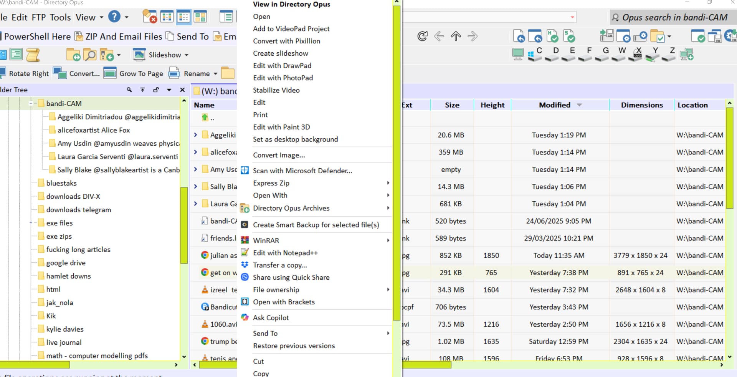Toggle the folder tree lock icon
Screen dimensions: 737x377
(x=156, y=90)
